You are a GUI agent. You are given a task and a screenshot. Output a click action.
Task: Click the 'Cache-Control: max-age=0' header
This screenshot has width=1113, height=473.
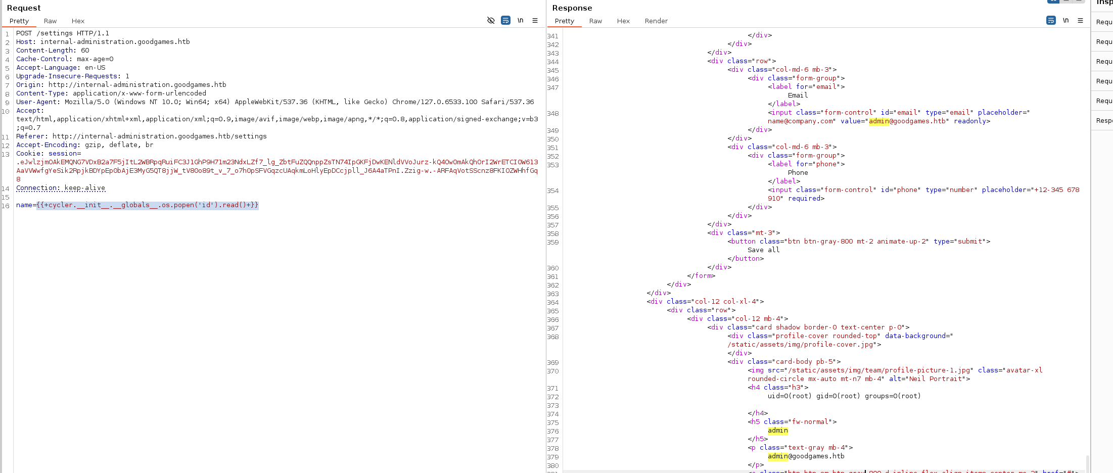point(65,59)
